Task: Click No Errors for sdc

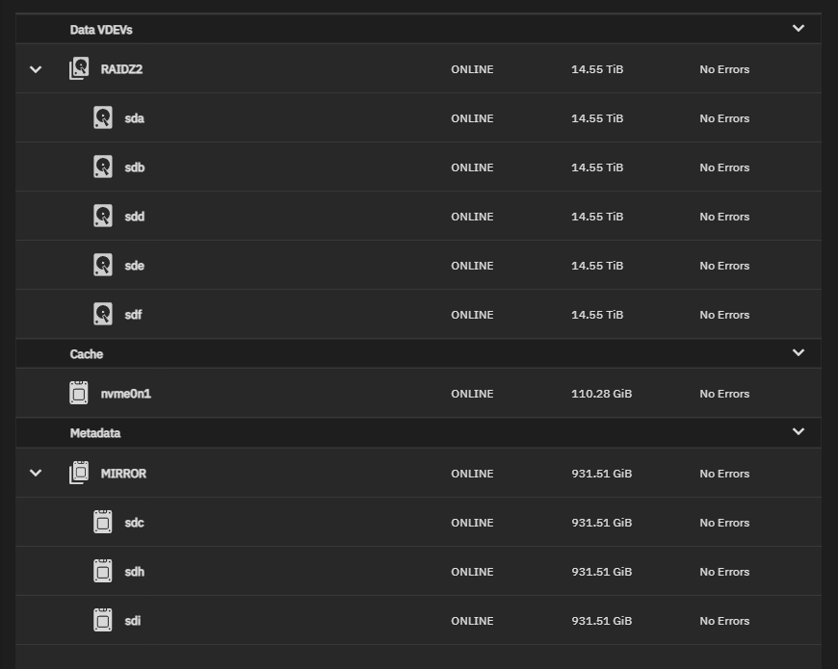Action: point(724,523)
